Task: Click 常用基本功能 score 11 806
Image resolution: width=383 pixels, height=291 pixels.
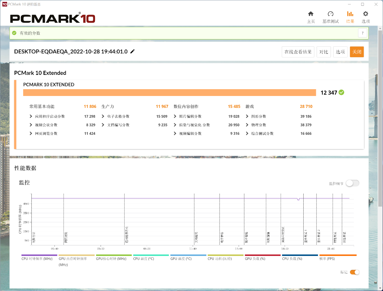Action: 90,107
